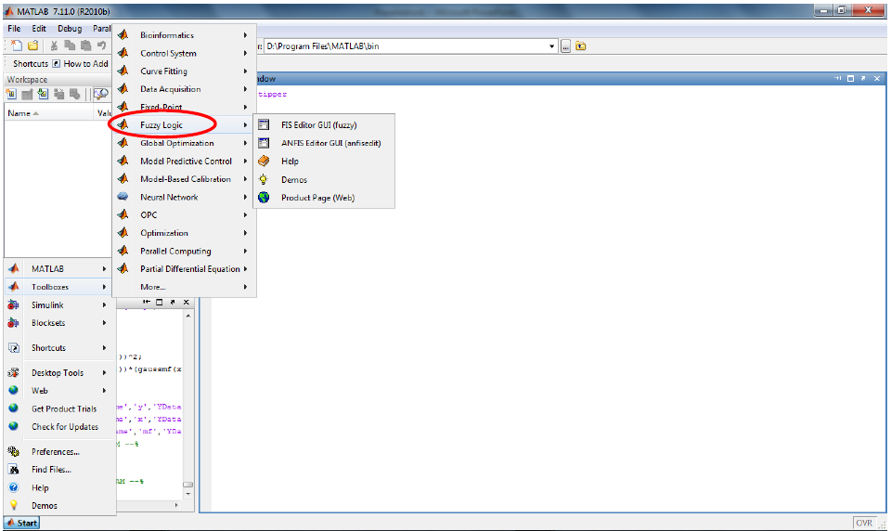Expand the Control System toolbox submenu
Screen dimensions: 891x531
coord(184,54)
